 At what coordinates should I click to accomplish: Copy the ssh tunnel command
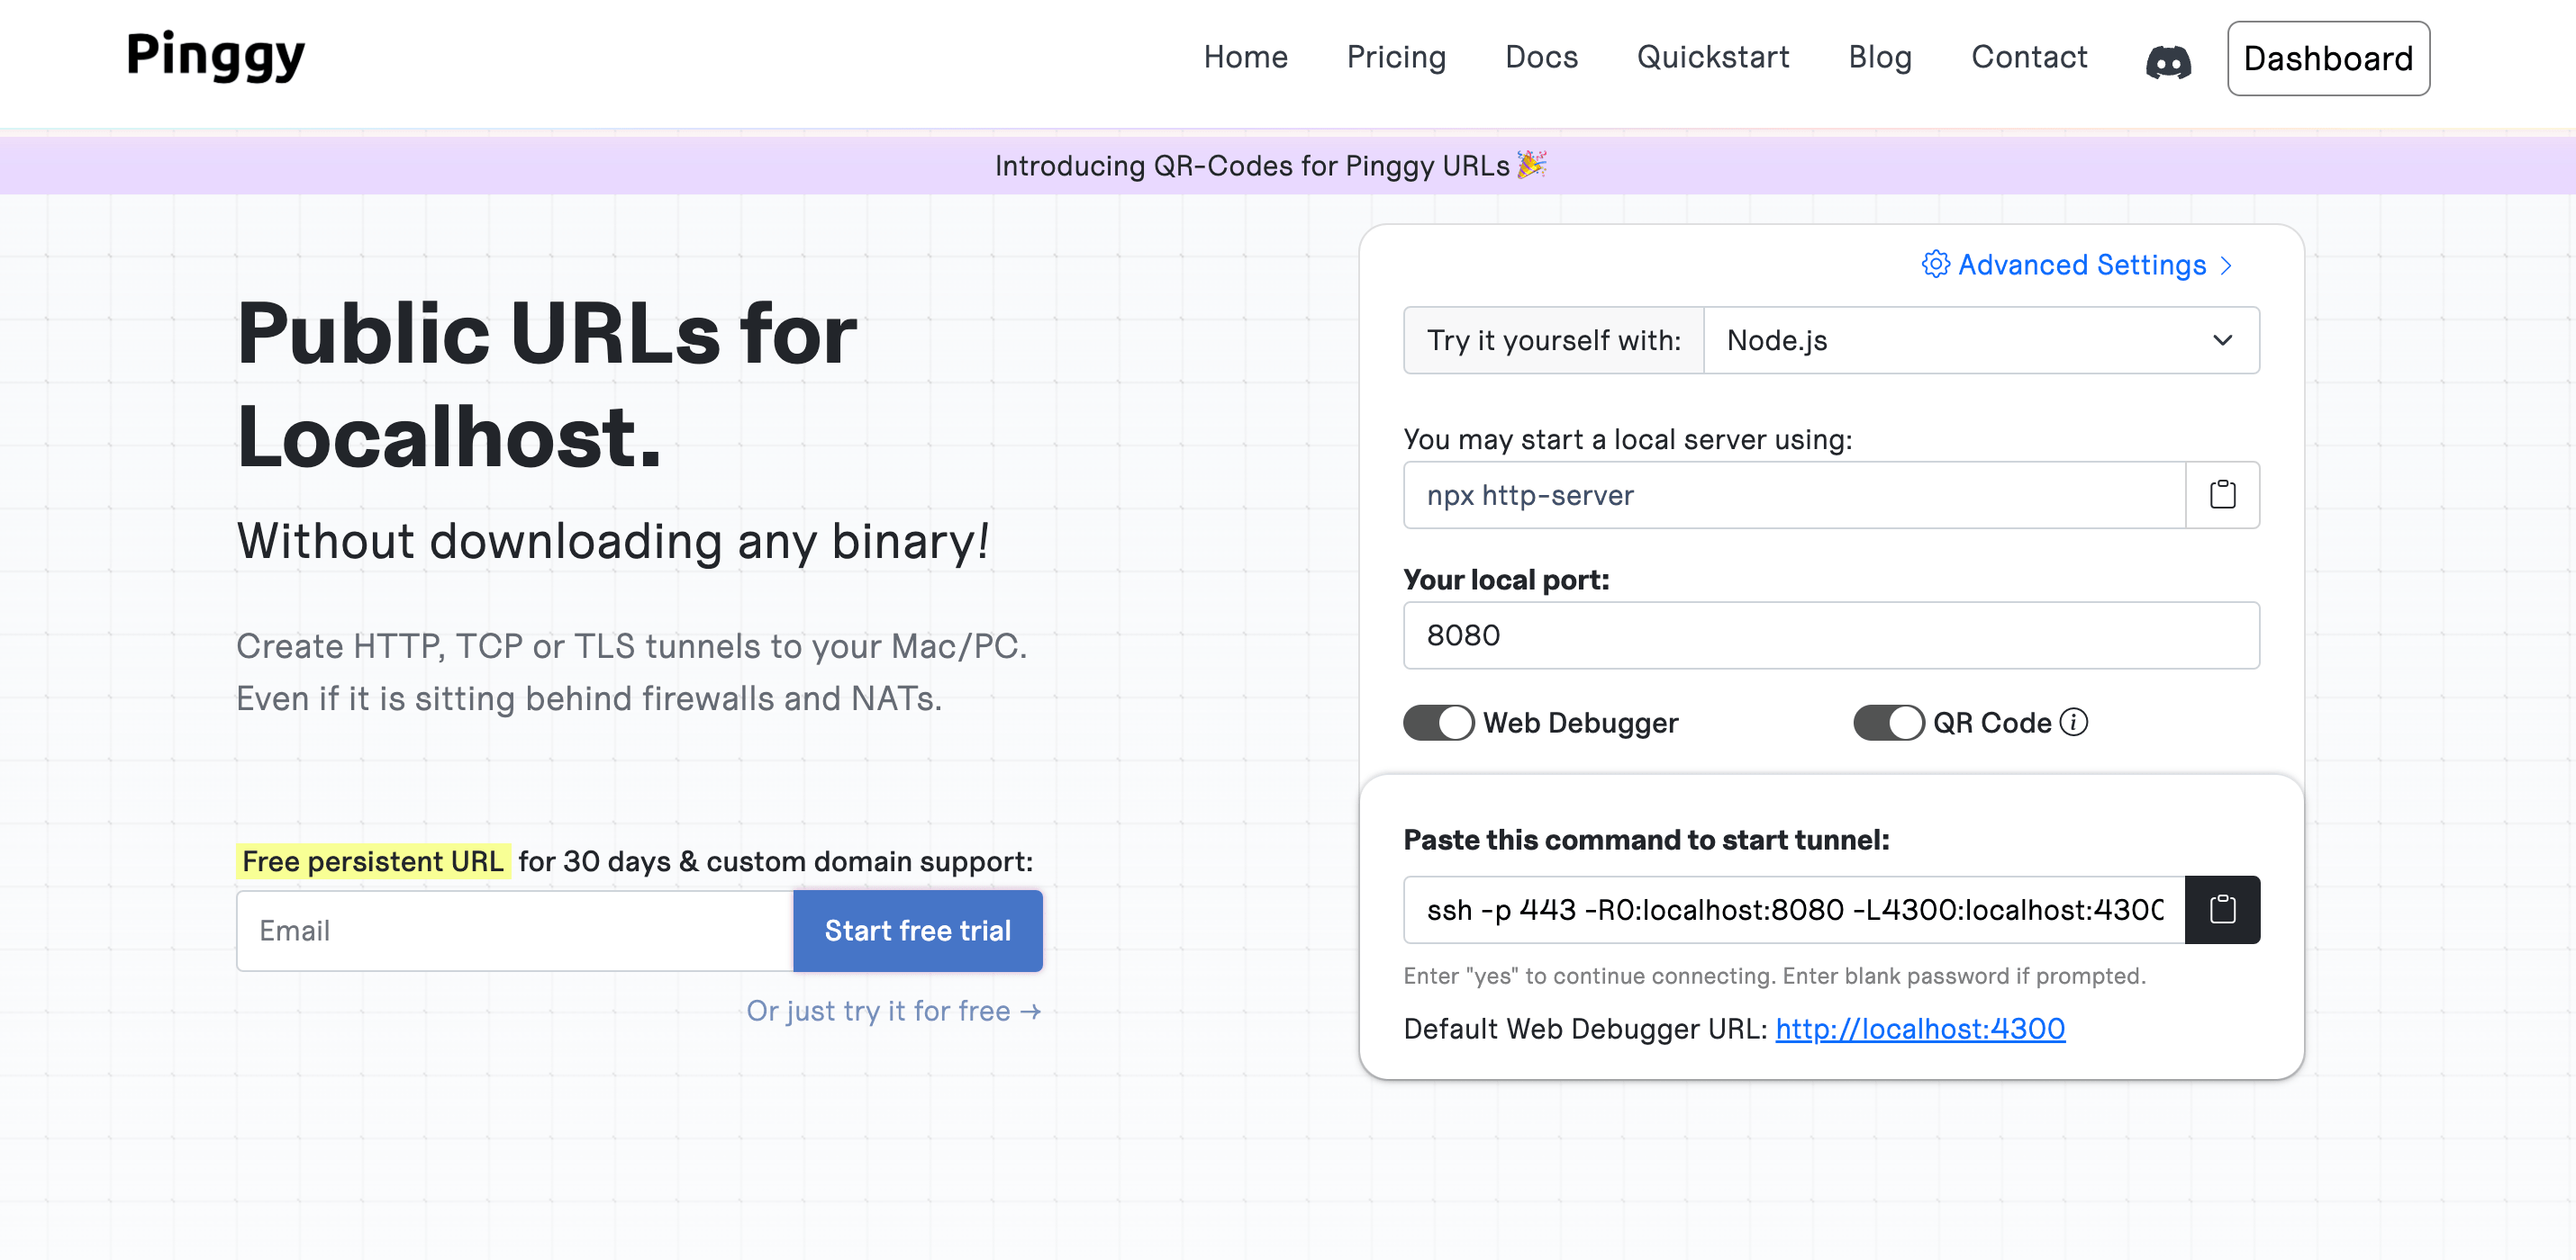[x=2221, y=909]
